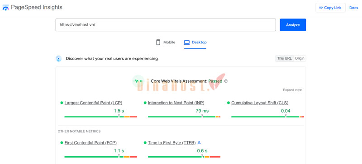Click the 0.6 s TTFB value
This screenshot has width=362, height=164.
tap(202, 151)
